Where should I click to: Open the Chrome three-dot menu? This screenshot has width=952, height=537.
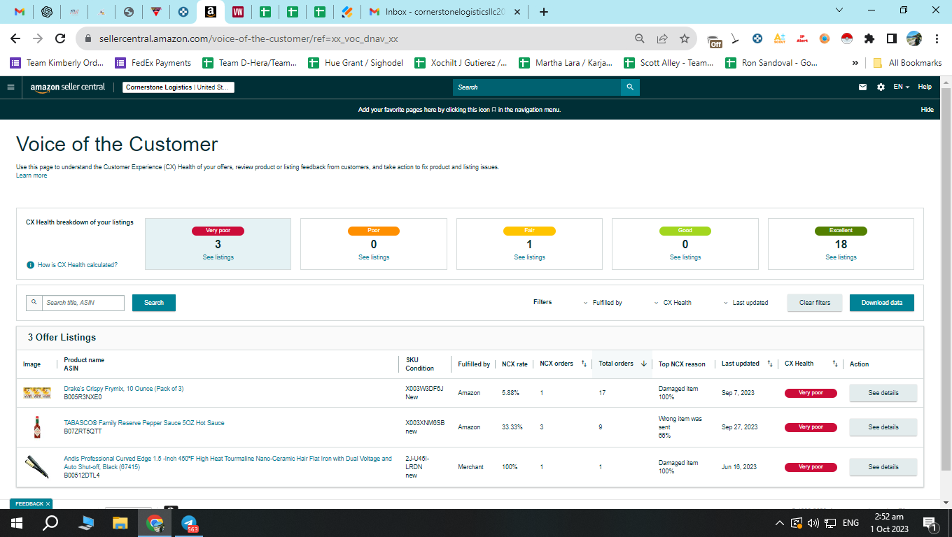click(936, 39)
